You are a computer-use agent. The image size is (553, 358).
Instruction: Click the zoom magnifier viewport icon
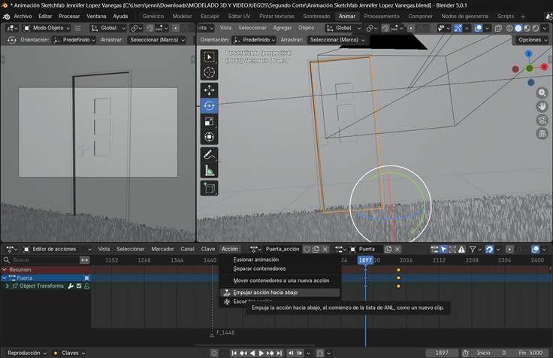click(542, 93)
